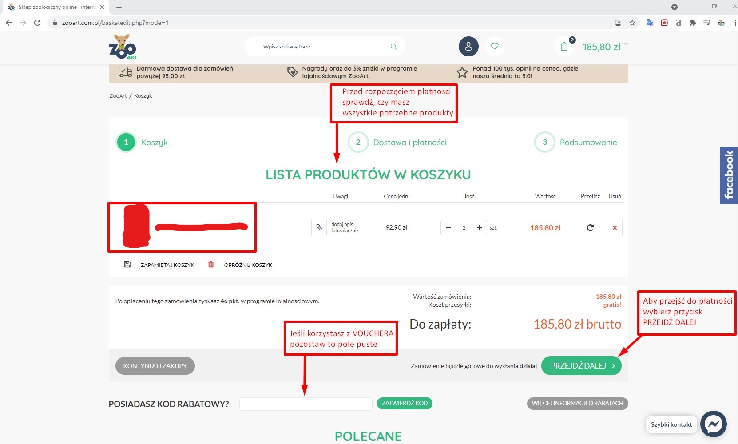Click the magnifier search icon
Screen dimensions: 738x444
(x=393, y=47)
